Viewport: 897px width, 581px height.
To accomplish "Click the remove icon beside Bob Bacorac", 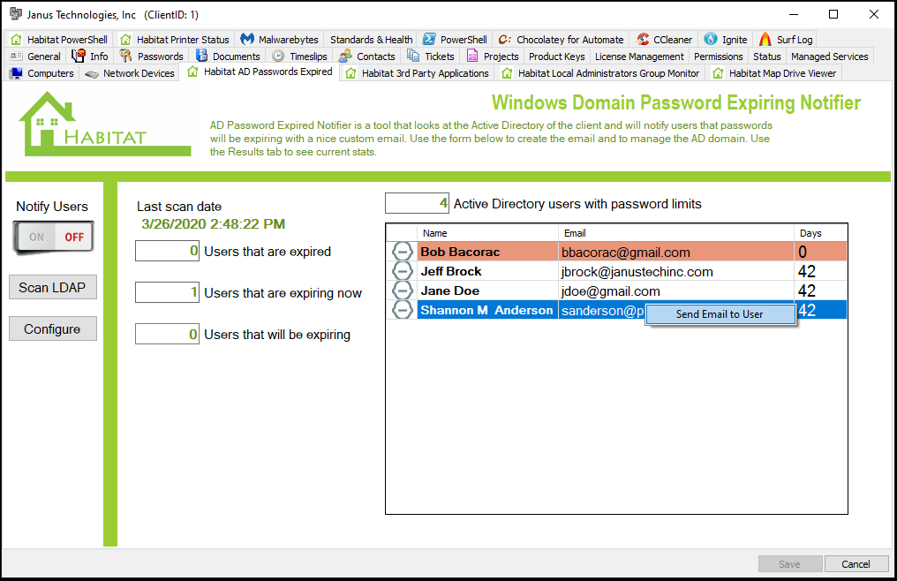I will point(403,251).
